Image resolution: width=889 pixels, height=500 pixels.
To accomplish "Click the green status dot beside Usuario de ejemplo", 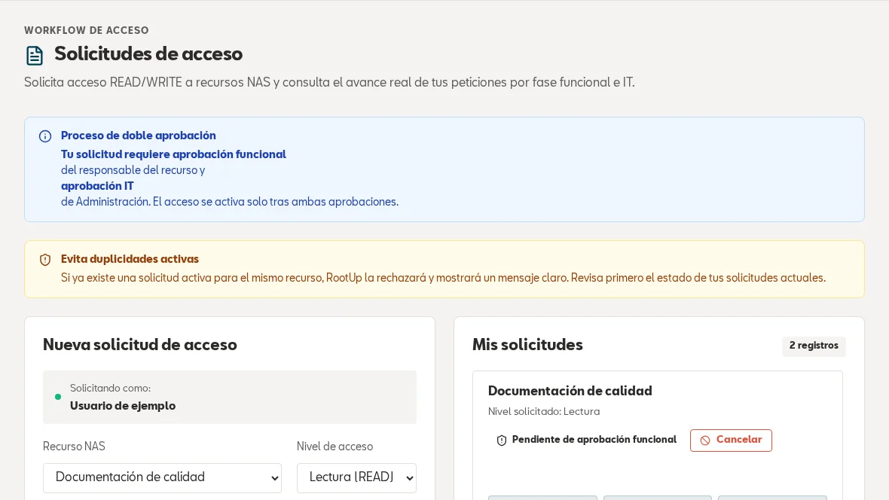I will (x=58, y=397).
